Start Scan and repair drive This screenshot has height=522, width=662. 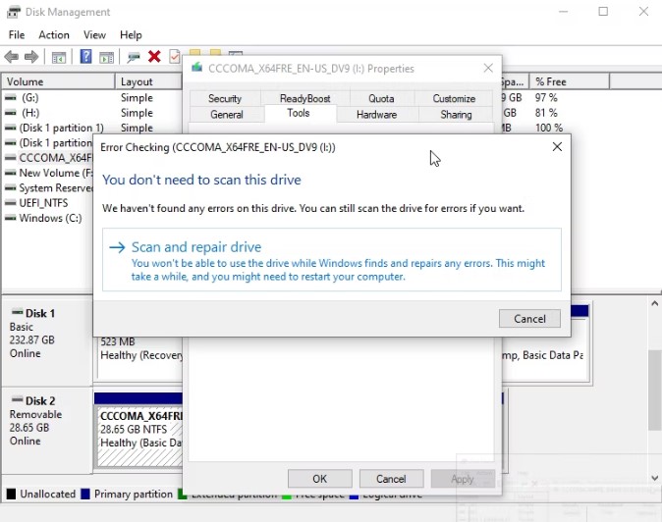pos(331,260)
